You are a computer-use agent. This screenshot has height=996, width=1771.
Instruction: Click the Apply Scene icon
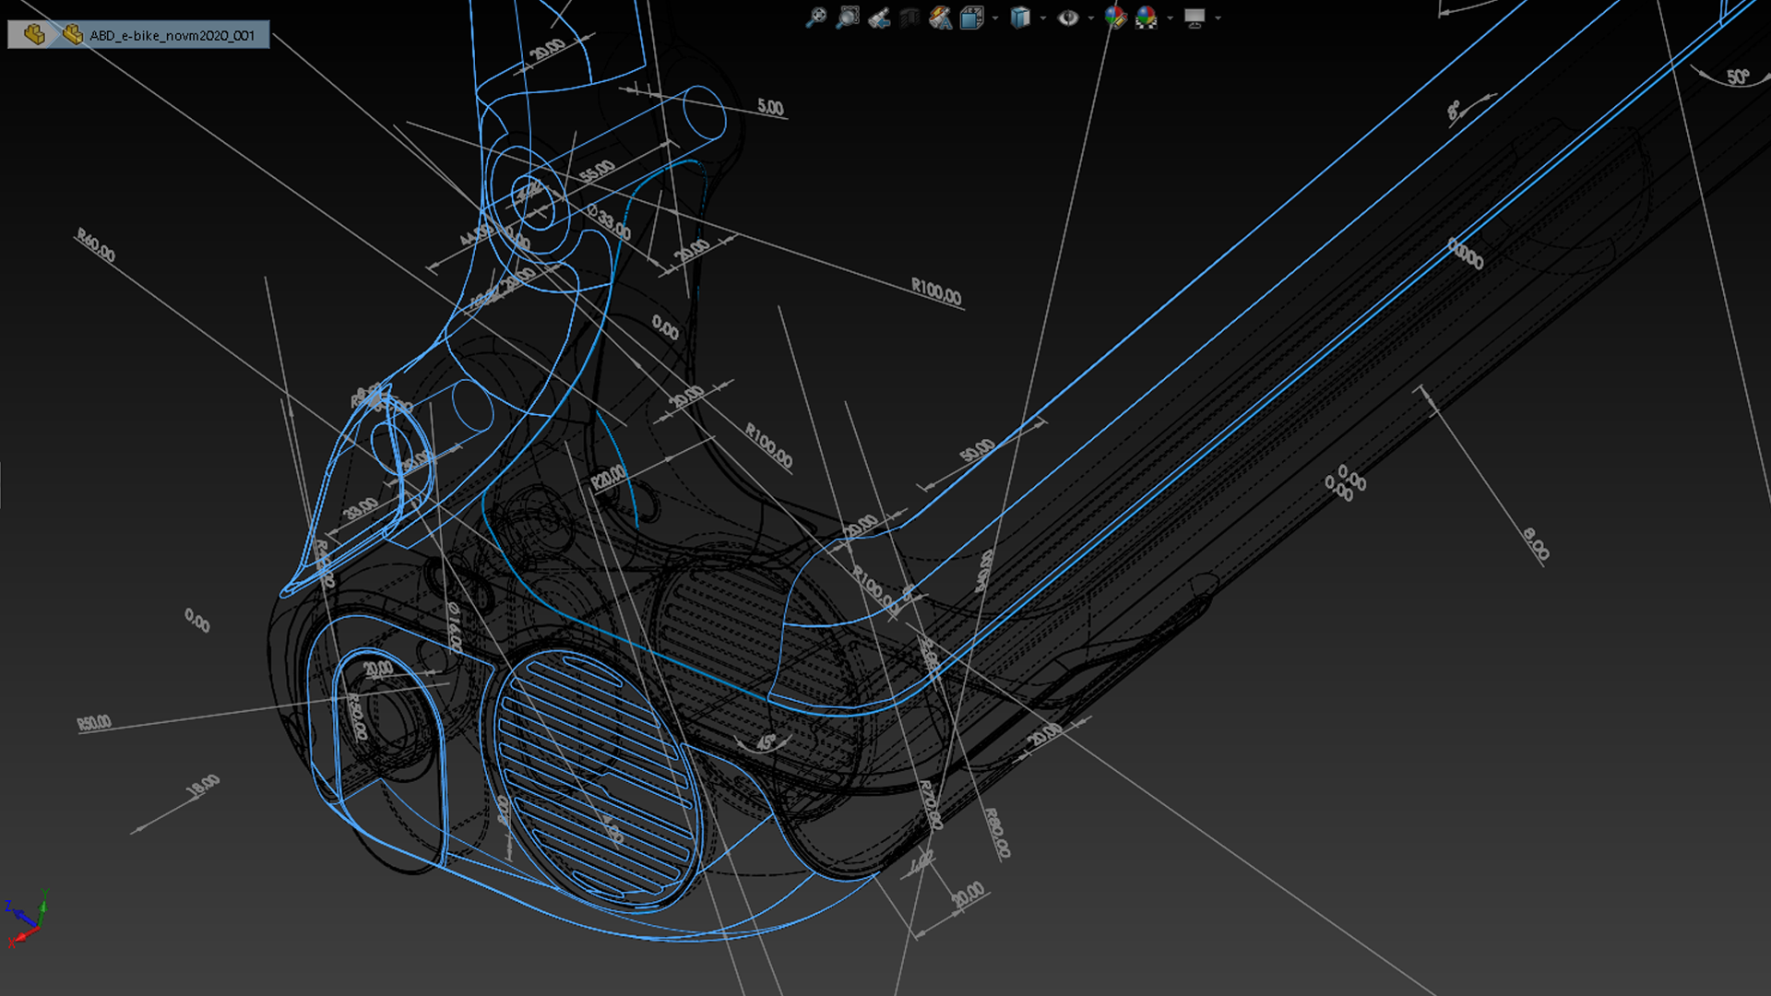coord(1147,18)
